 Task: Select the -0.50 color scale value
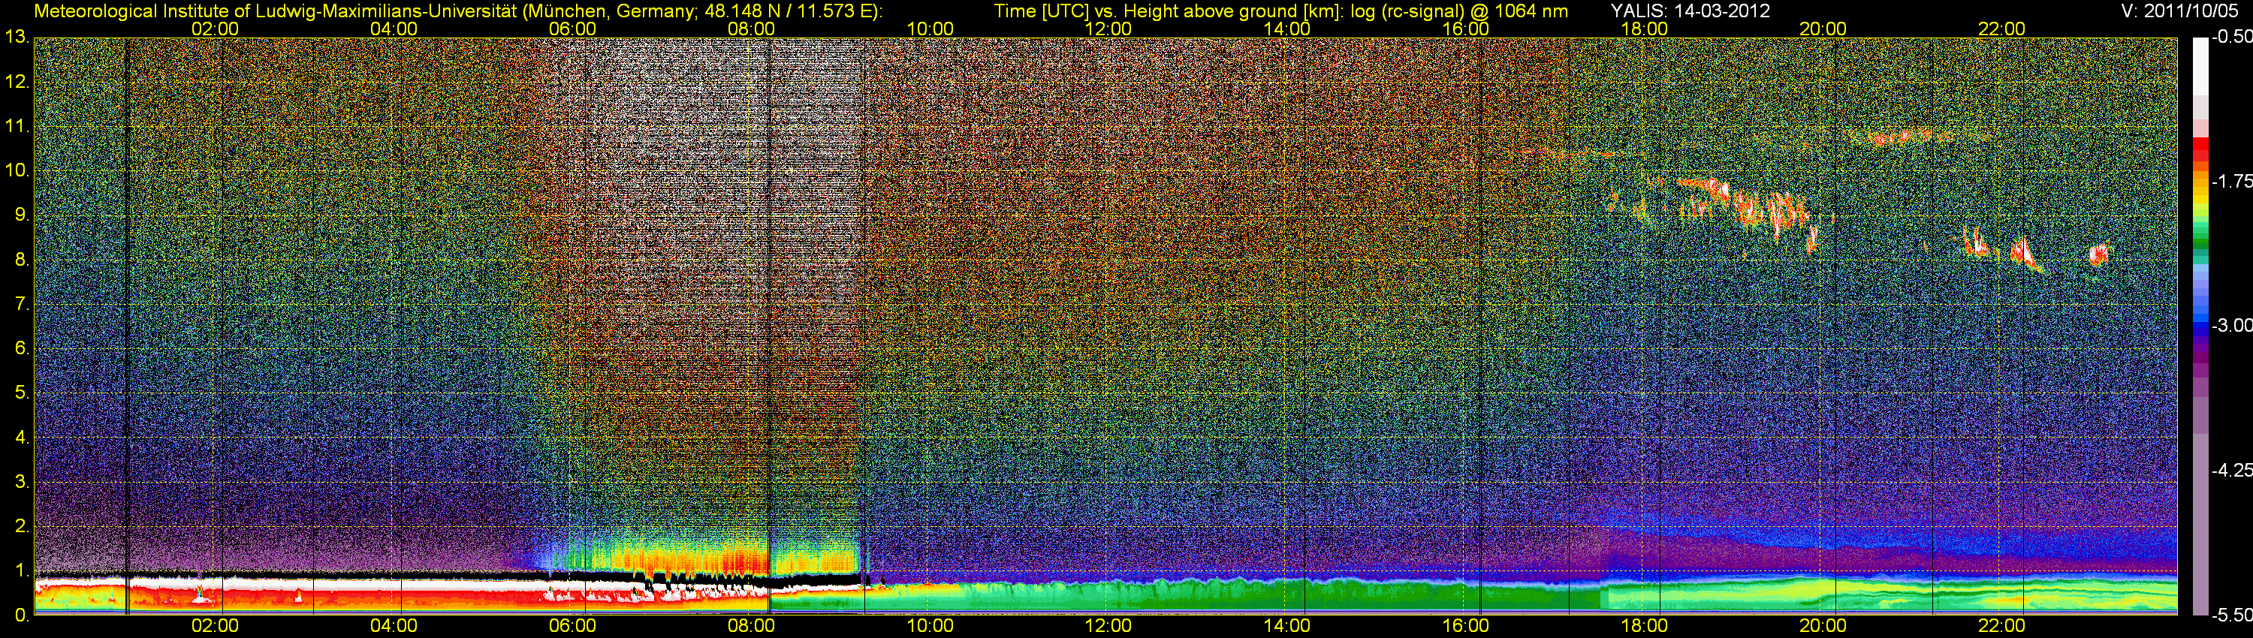2231,38
